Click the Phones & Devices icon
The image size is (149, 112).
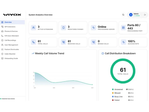click(x=2, y=31)
